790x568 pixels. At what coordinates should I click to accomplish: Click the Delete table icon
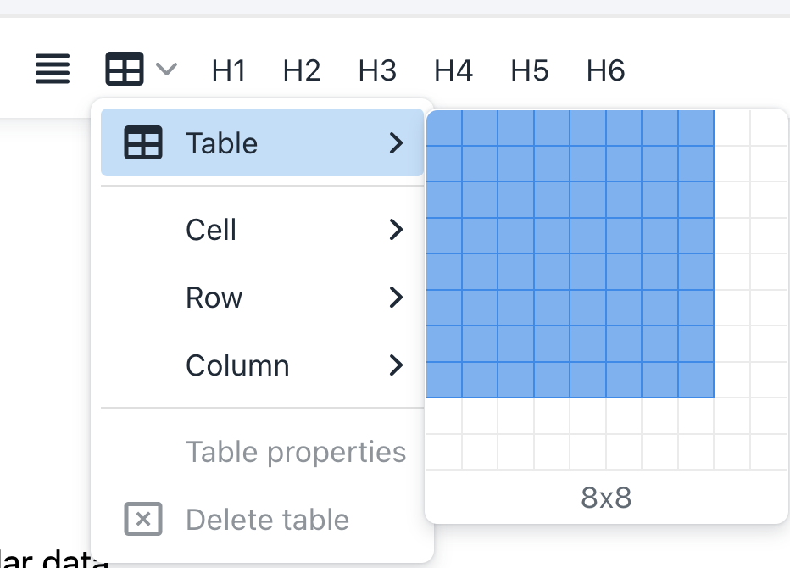coord(143,519)
